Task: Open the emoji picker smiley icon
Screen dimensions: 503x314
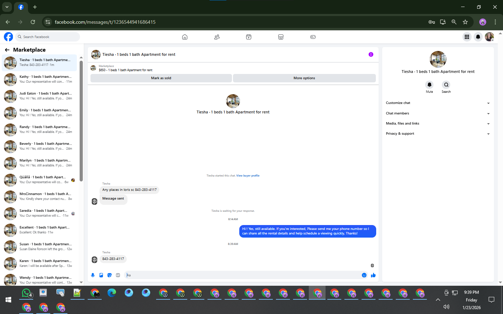Action: tap(364, 275)
